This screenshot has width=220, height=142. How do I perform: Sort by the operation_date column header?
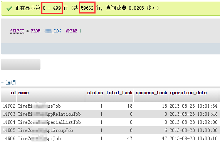(x=188, y=93)
